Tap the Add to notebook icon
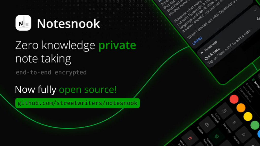The height and width of the screenshot is (146, 260). tap(224, 111)
